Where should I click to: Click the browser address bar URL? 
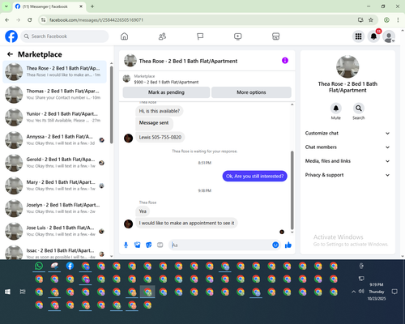click(x=96, y=20)
